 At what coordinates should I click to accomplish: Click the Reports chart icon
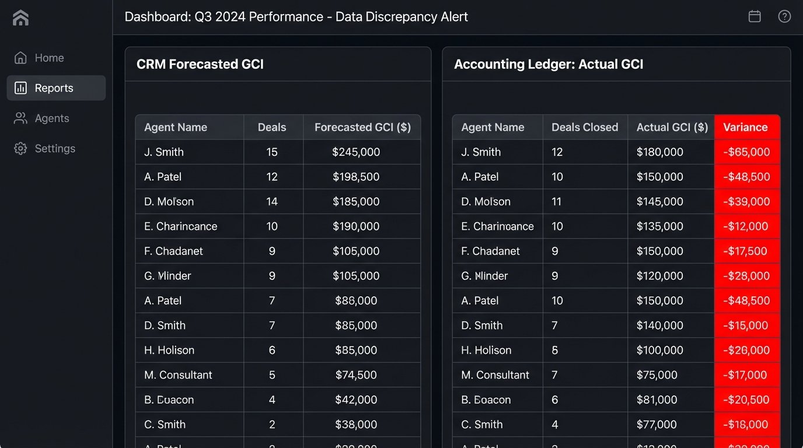pos(20,88)
